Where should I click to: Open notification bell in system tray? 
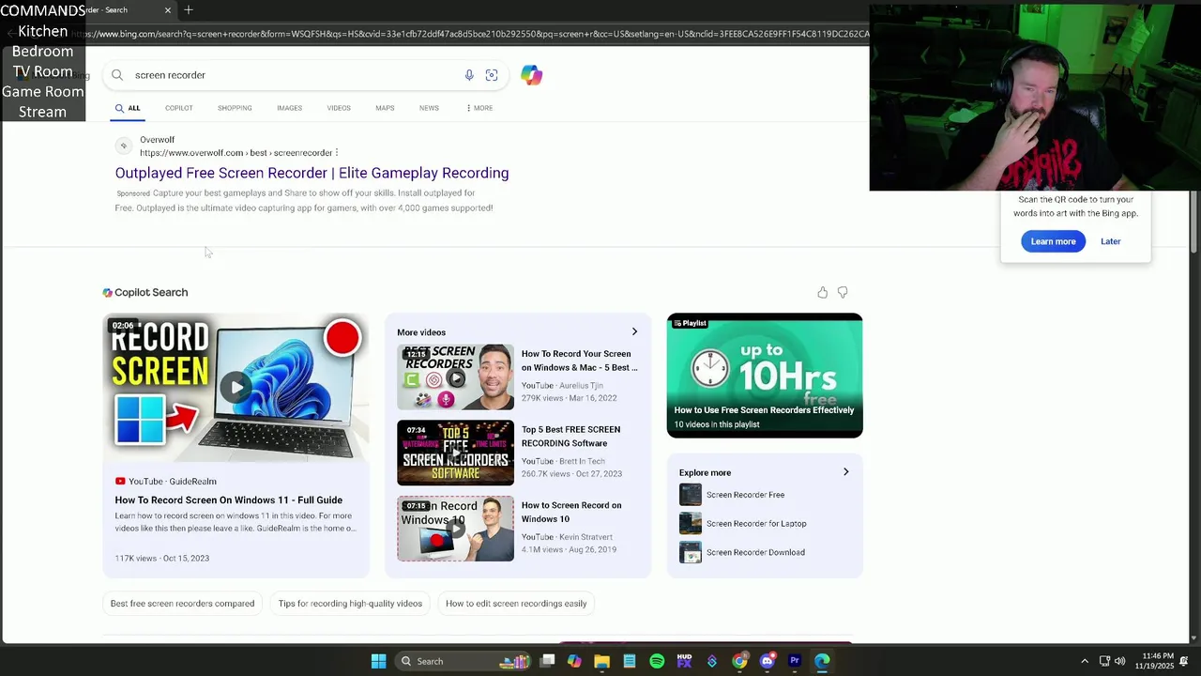[1184, 661]
